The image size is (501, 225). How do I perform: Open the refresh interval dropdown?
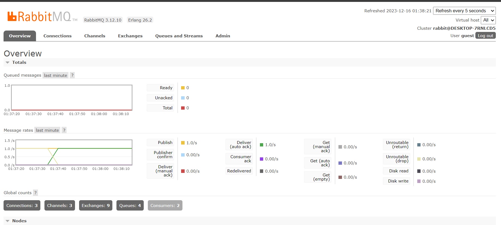click(464, 11)
